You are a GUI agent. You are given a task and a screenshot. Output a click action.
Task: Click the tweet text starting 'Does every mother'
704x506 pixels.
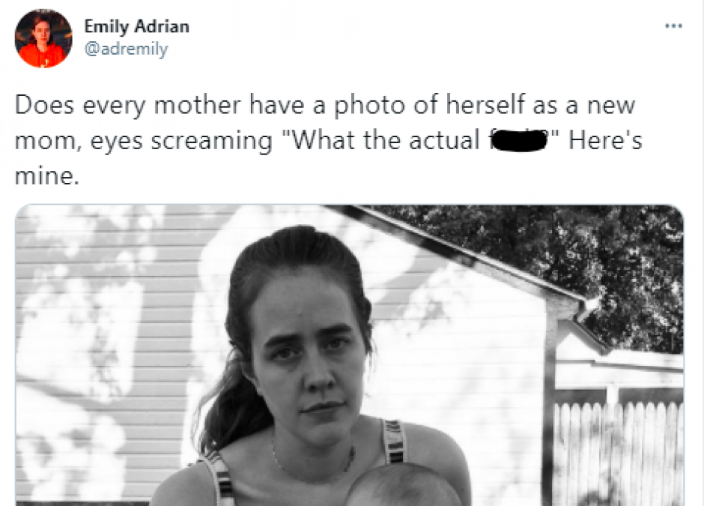click(329, 139)
